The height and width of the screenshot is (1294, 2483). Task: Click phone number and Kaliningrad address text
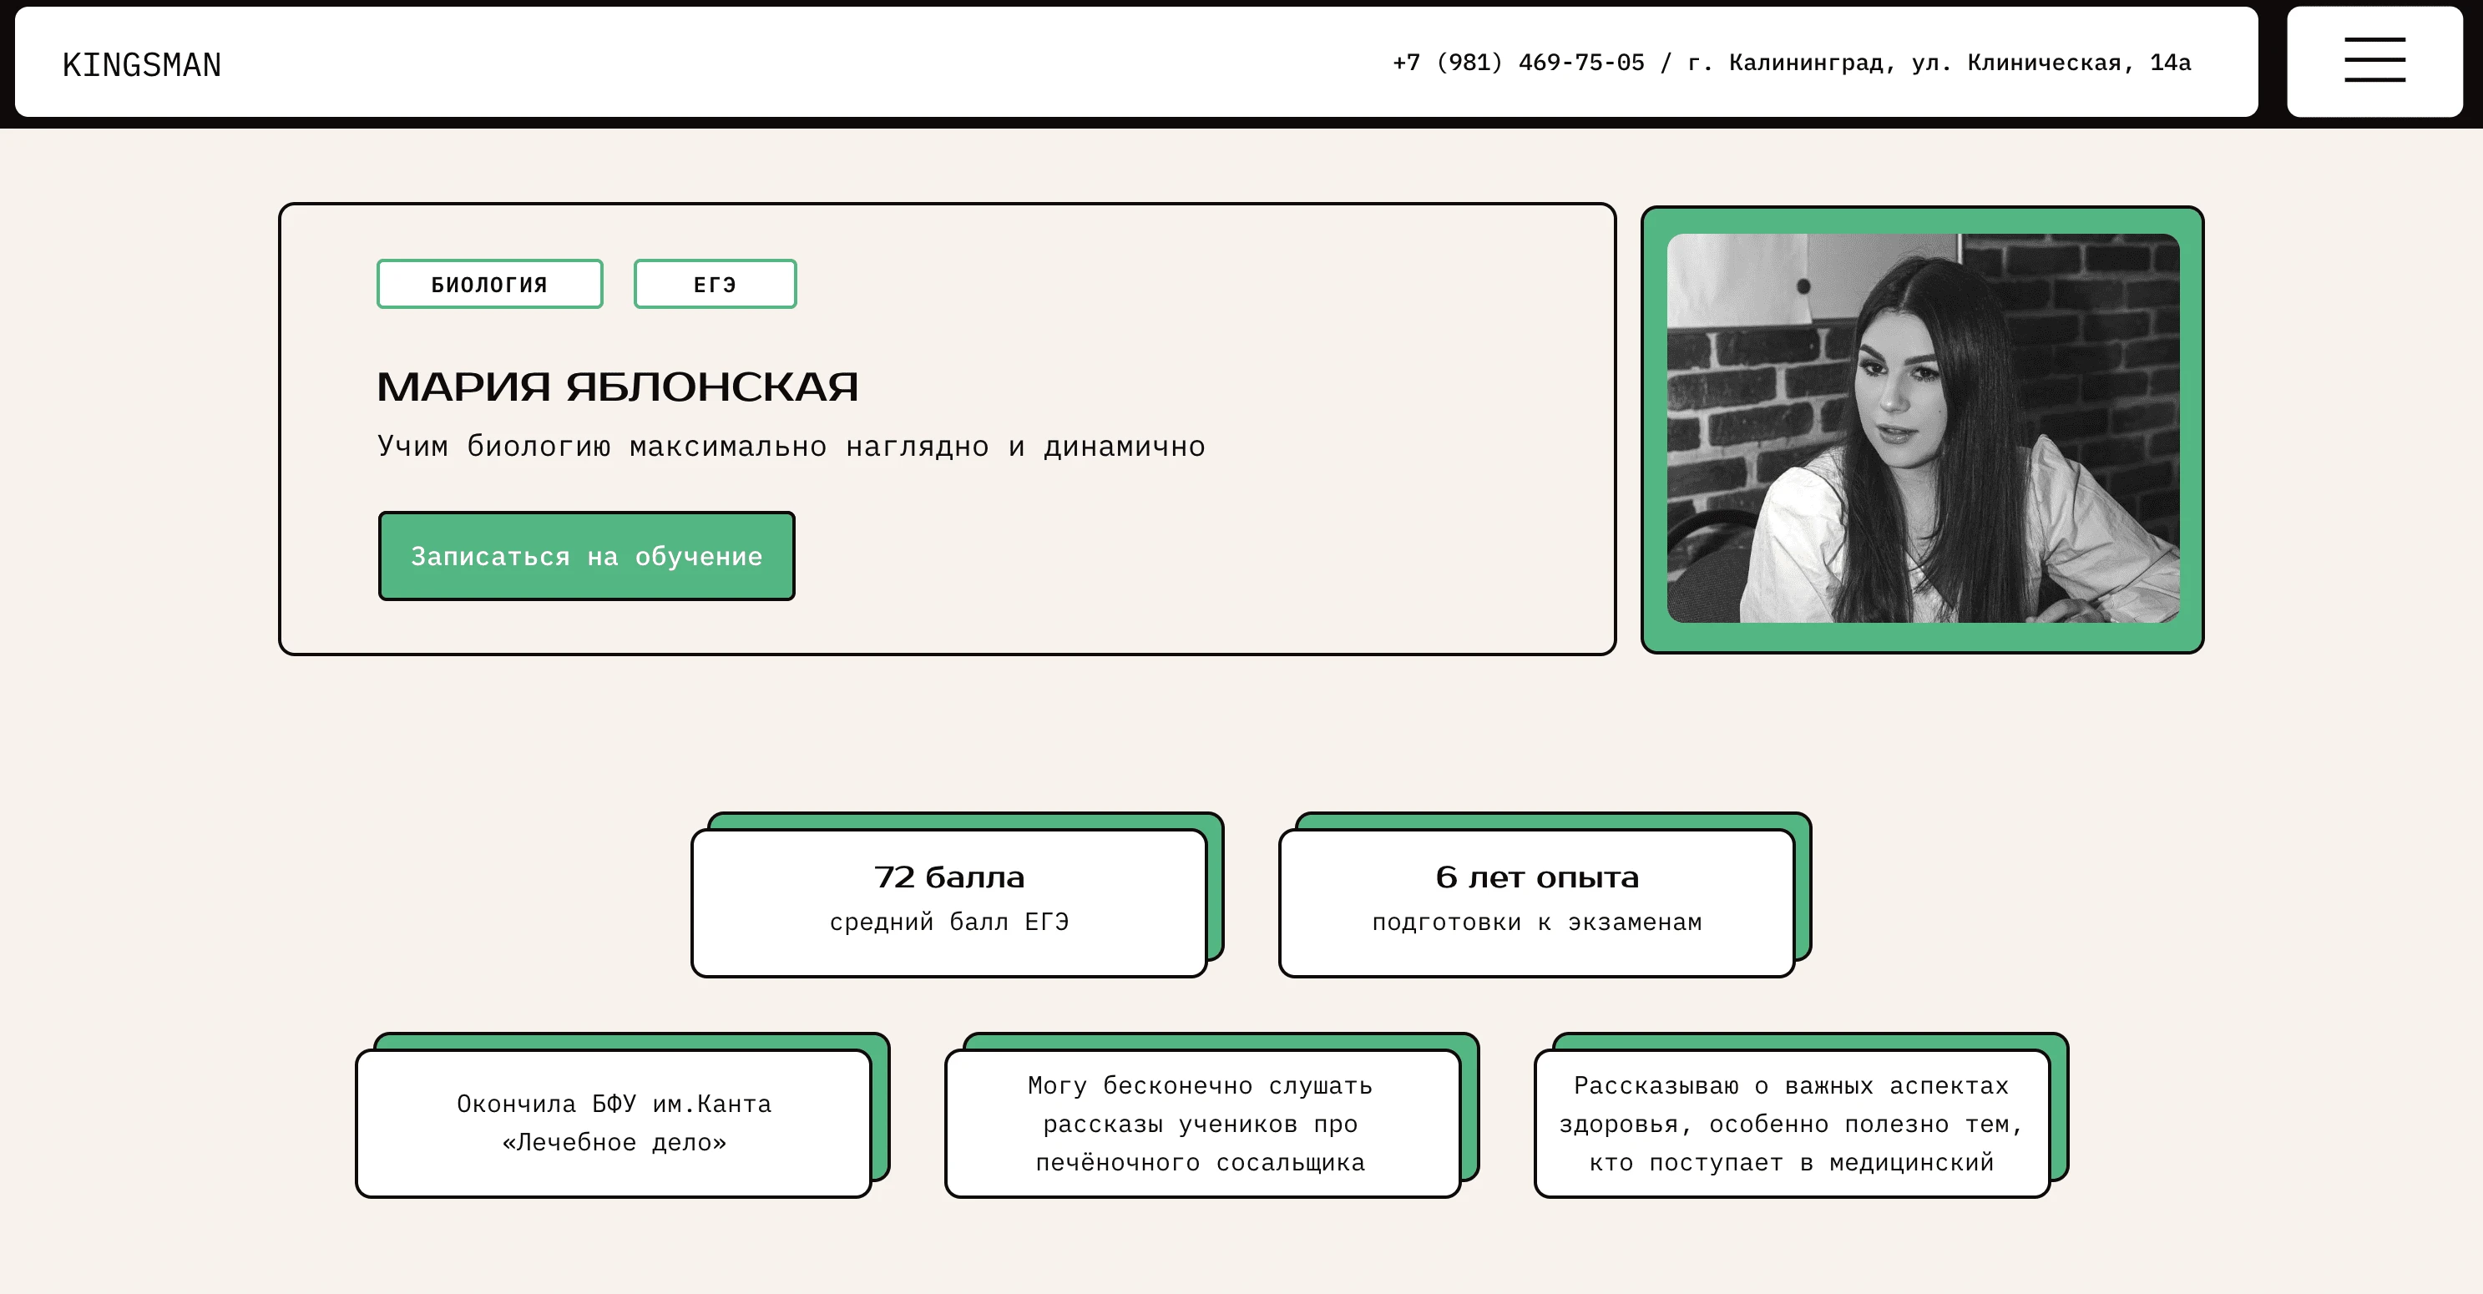[1792, 63]
